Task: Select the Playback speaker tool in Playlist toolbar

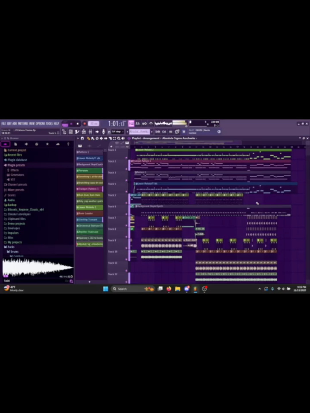Action: [x=123, y=138]
